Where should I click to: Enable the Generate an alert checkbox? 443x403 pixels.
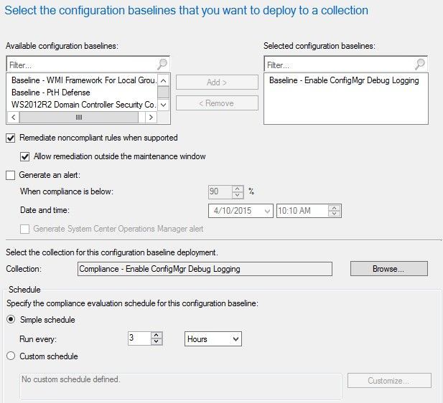pyautogui.click(x=11, y=175)
